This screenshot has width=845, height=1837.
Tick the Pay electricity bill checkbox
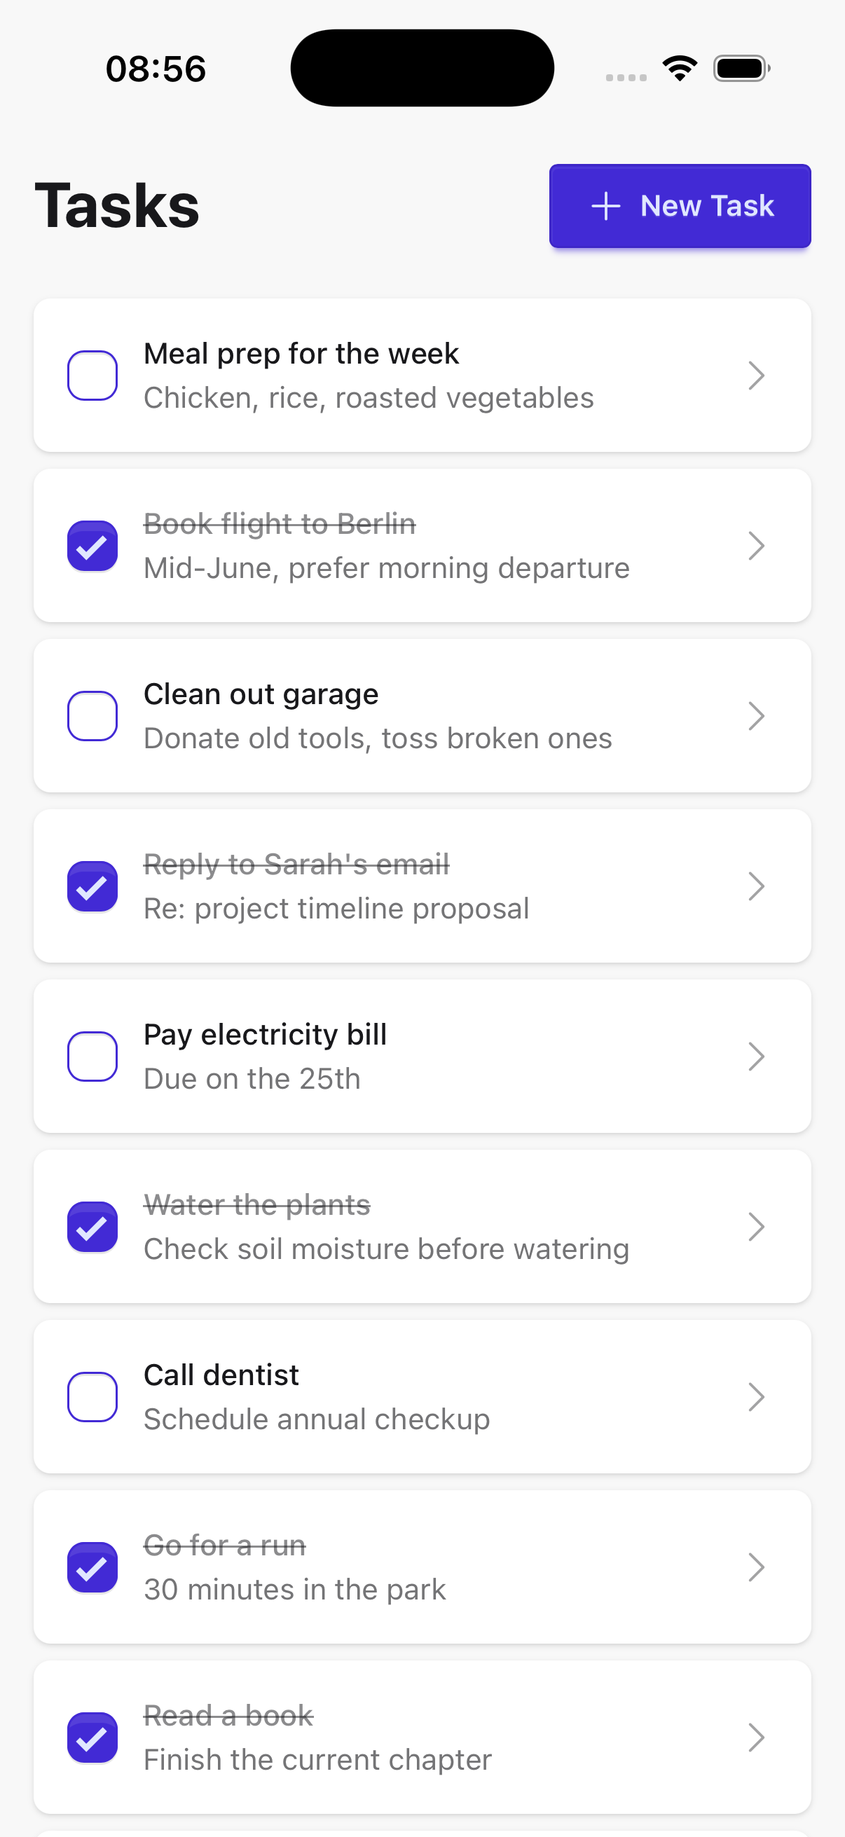(x=92, y=1056)
